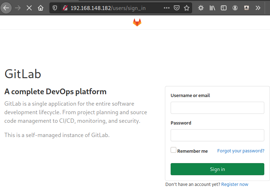The height and width of the screenshot is (187, 270).
Task: Click the forward navigation arrow
Action: coord(18,8)
